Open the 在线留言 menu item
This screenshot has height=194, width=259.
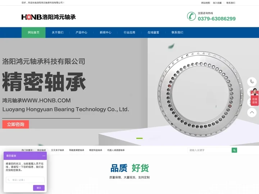(x=153, y=32)
